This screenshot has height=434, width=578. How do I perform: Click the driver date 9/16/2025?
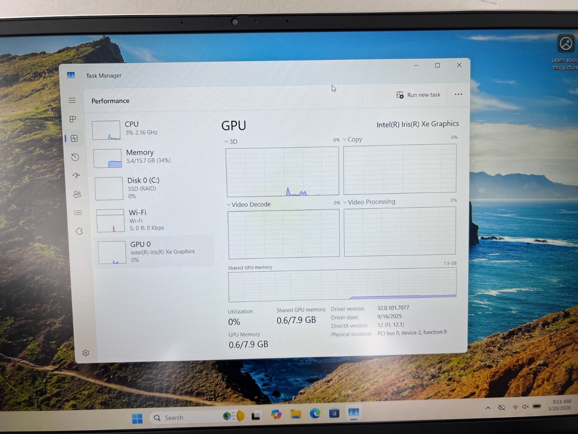coord(389,316)
